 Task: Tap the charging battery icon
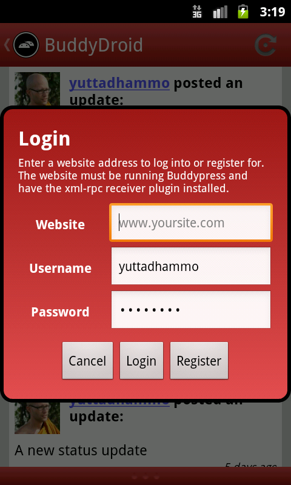pos(243,12)
